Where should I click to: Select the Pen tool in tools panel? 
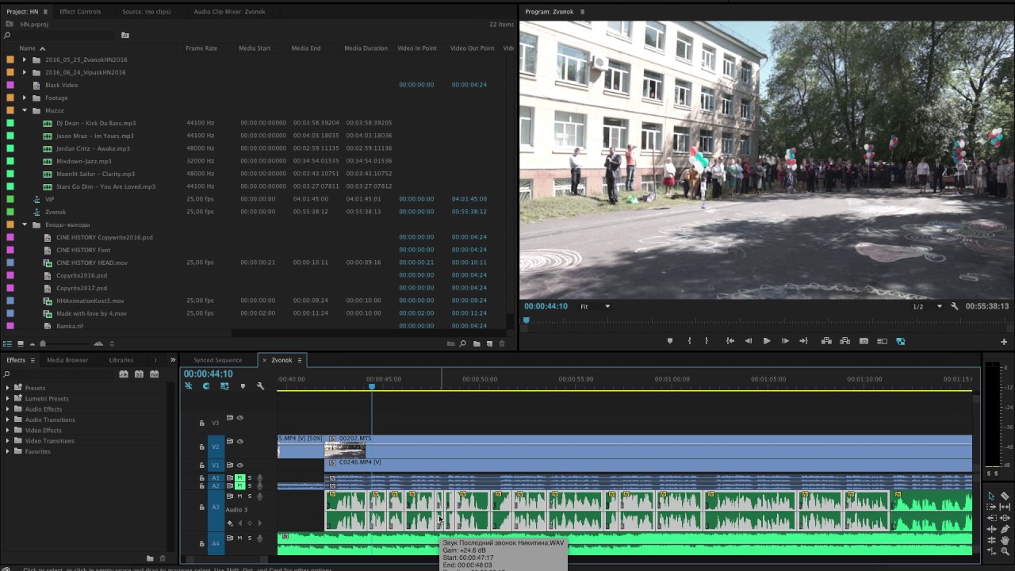click(x=1005, y=529)
